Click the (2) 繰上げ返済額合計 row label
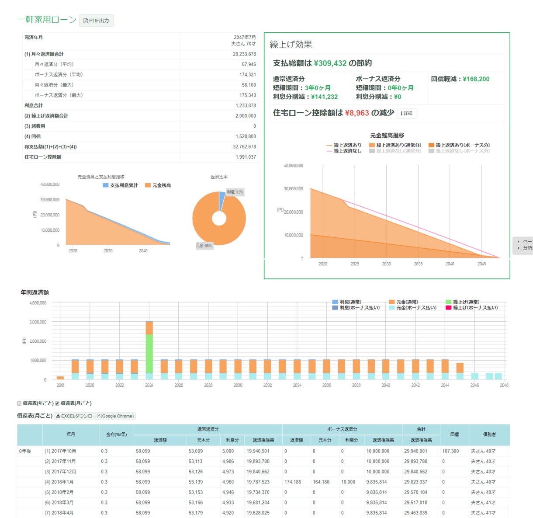The width and height of the screenshot is (533, 518). click(46, 116)
